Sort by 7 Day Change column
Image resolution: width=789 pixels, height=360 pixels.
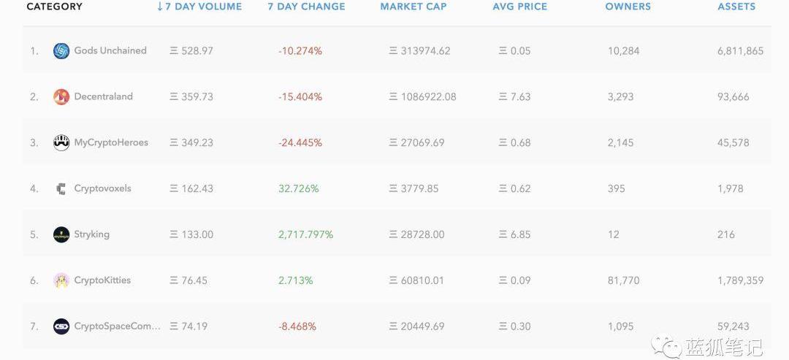tap(306, 7)
